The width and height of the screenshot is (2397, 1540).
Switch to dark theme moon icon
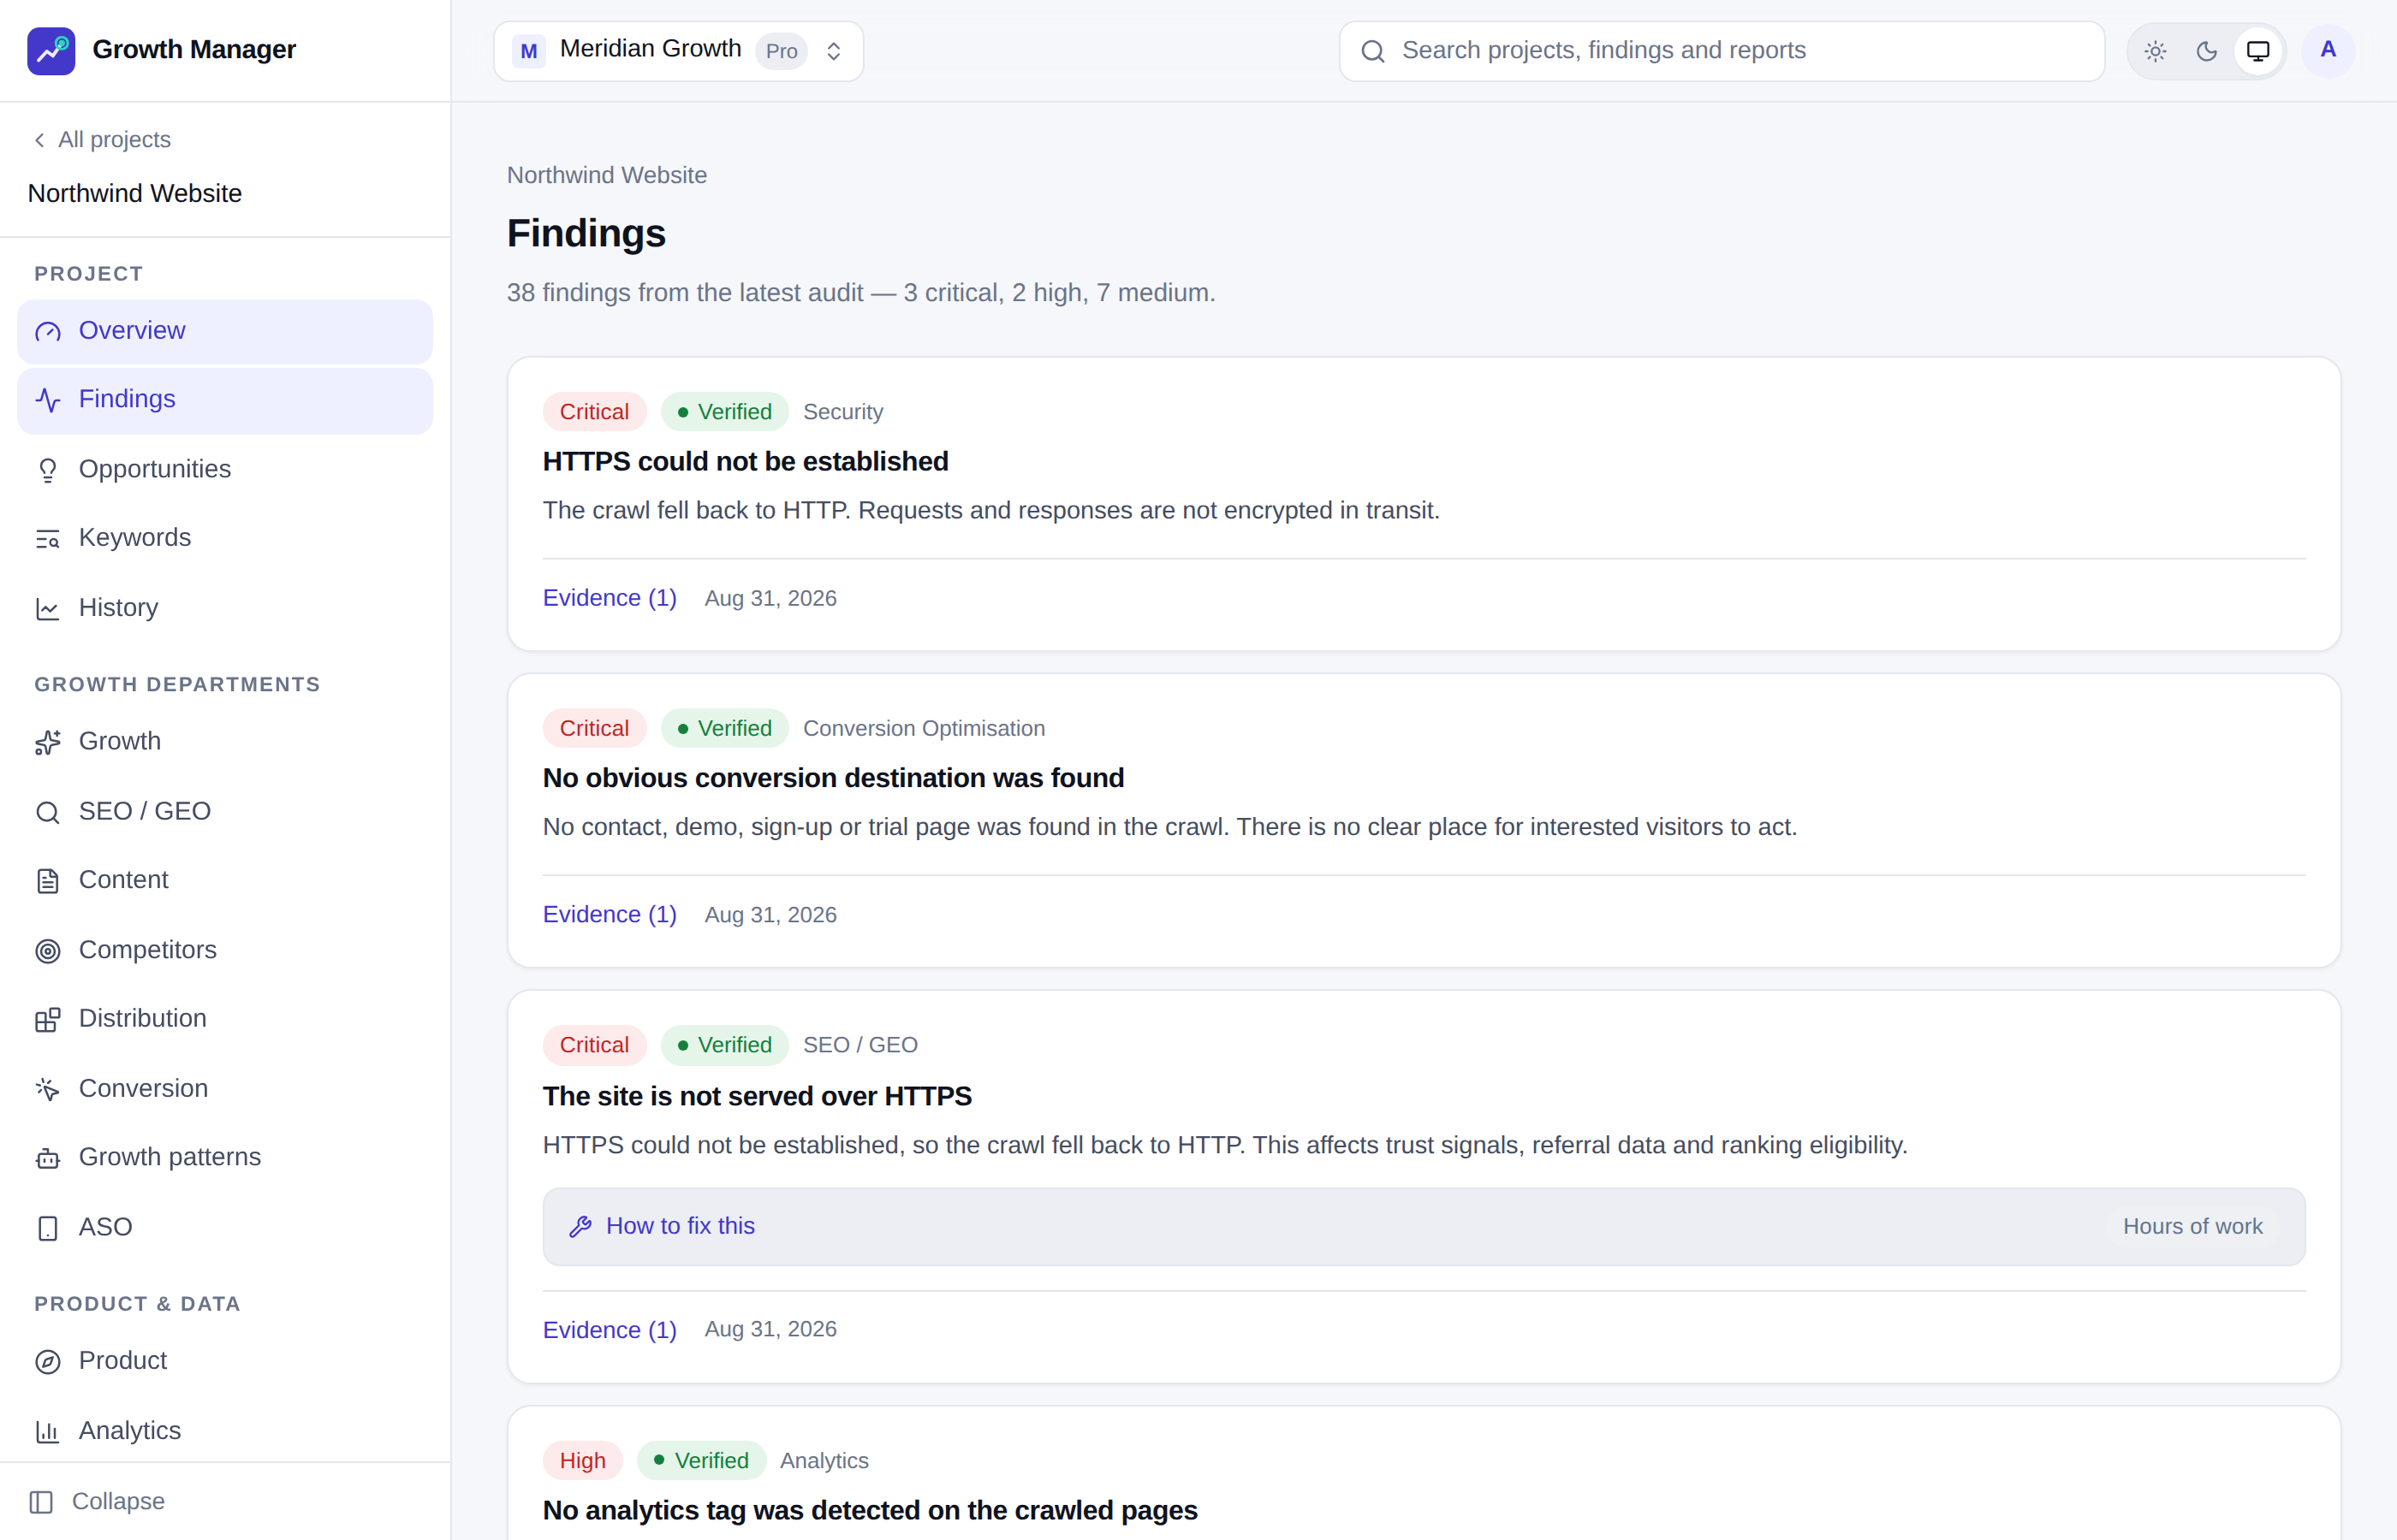pos(2207,51)
